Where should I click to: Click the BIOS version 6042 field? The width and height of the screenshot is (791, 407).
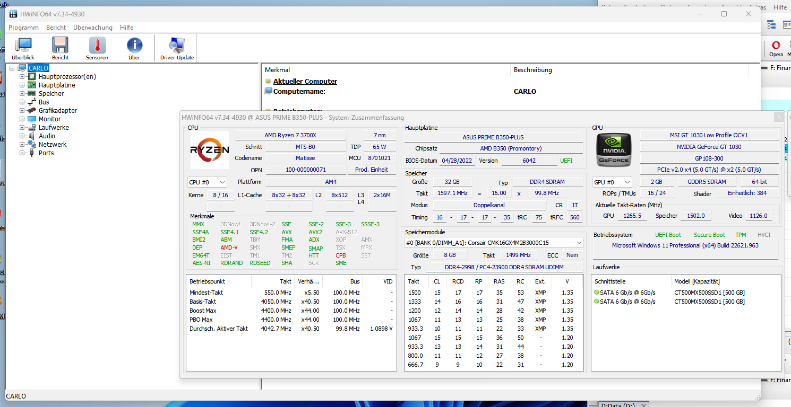529,161
